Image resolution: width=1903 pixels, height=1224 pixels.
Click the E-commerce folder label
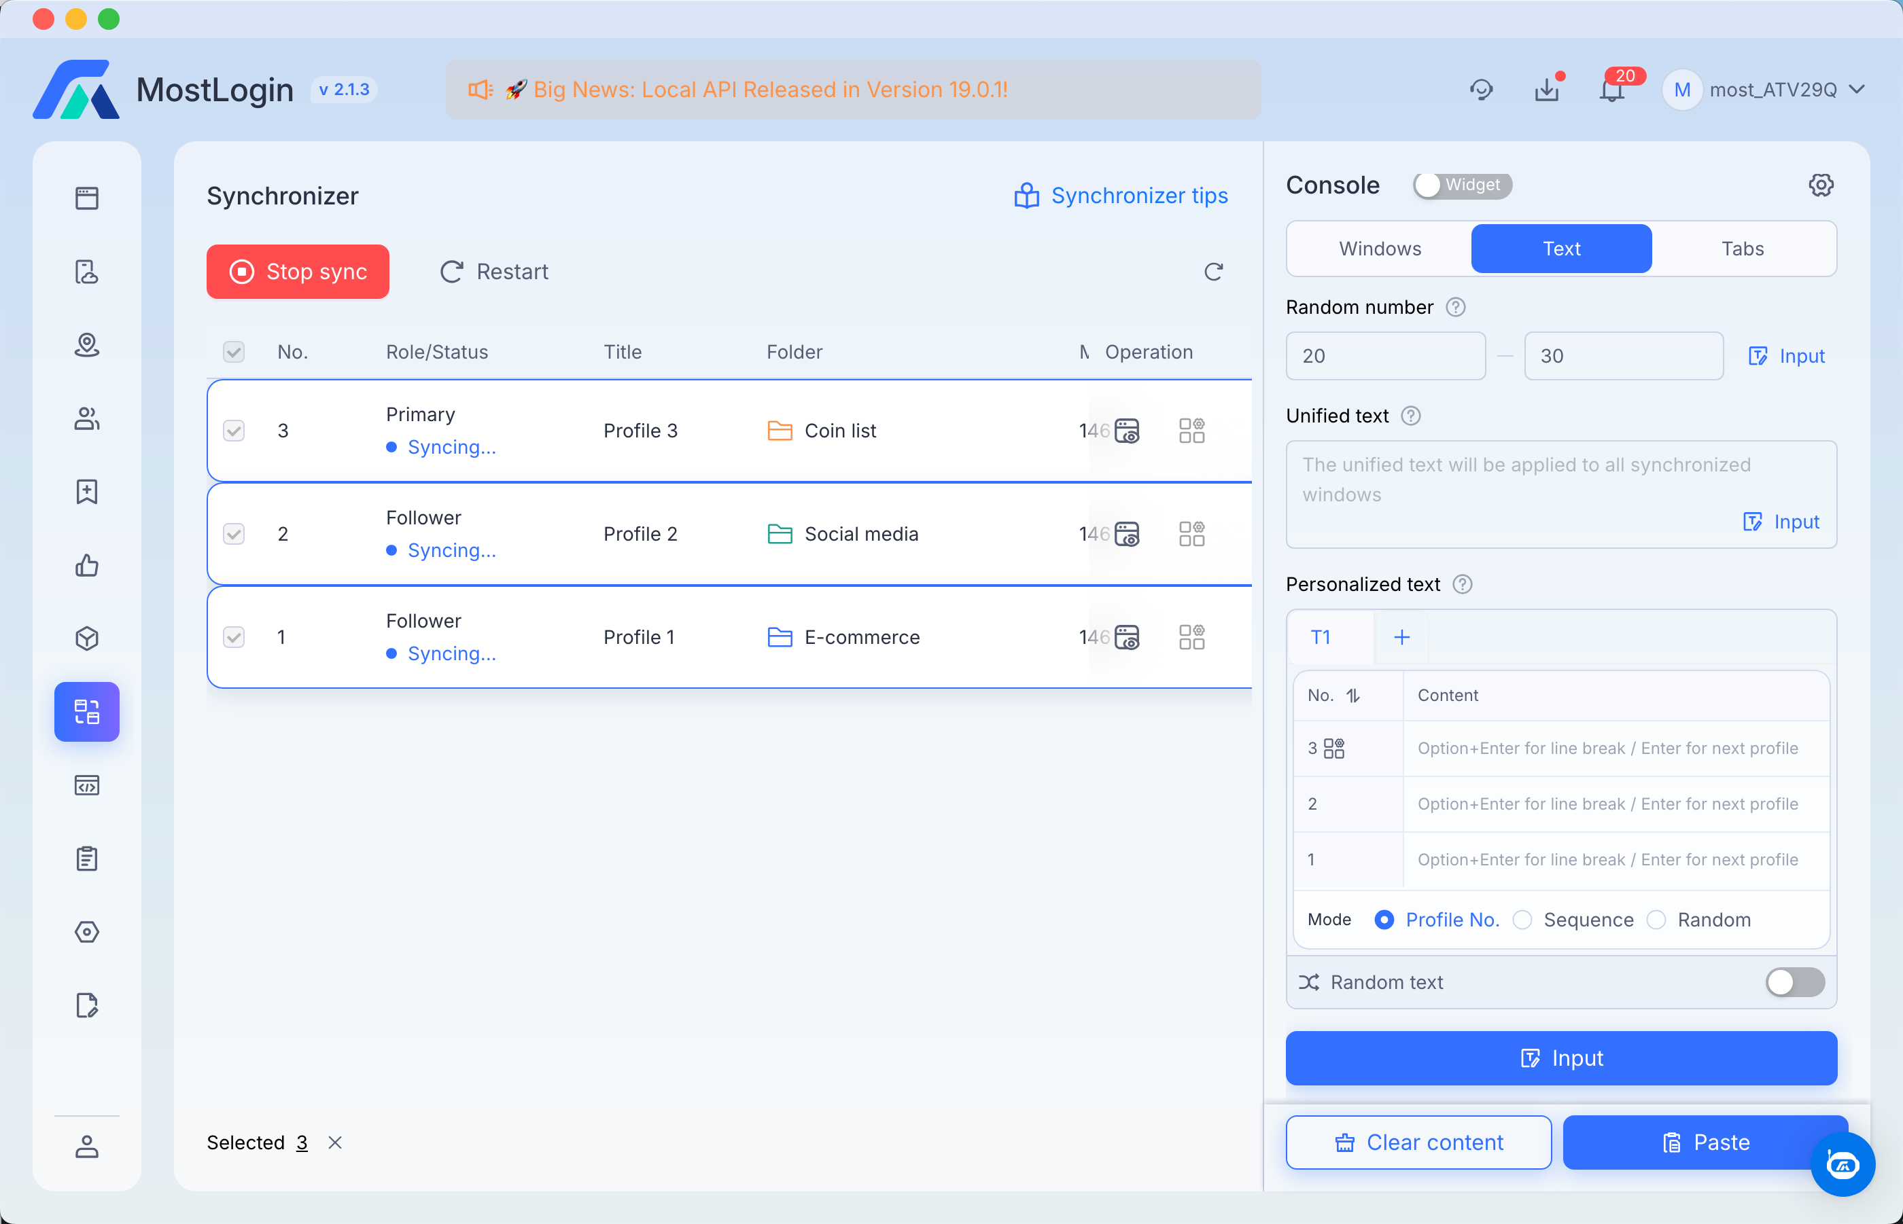tap(862, 637)
